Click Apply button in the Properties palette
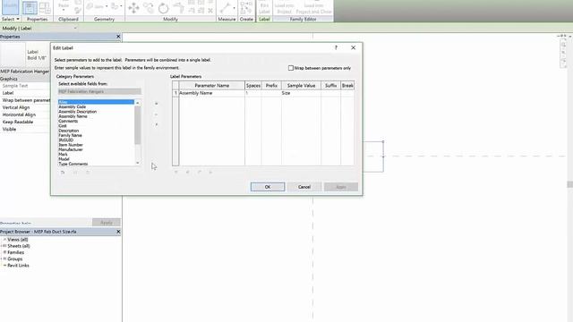Viewport: 573px width, 322px height. [107, 223]
